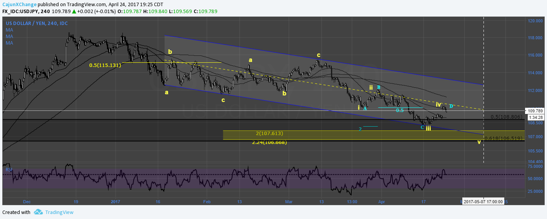
Task: Select the yellow wave iii label
Action: tap(428, 128)
